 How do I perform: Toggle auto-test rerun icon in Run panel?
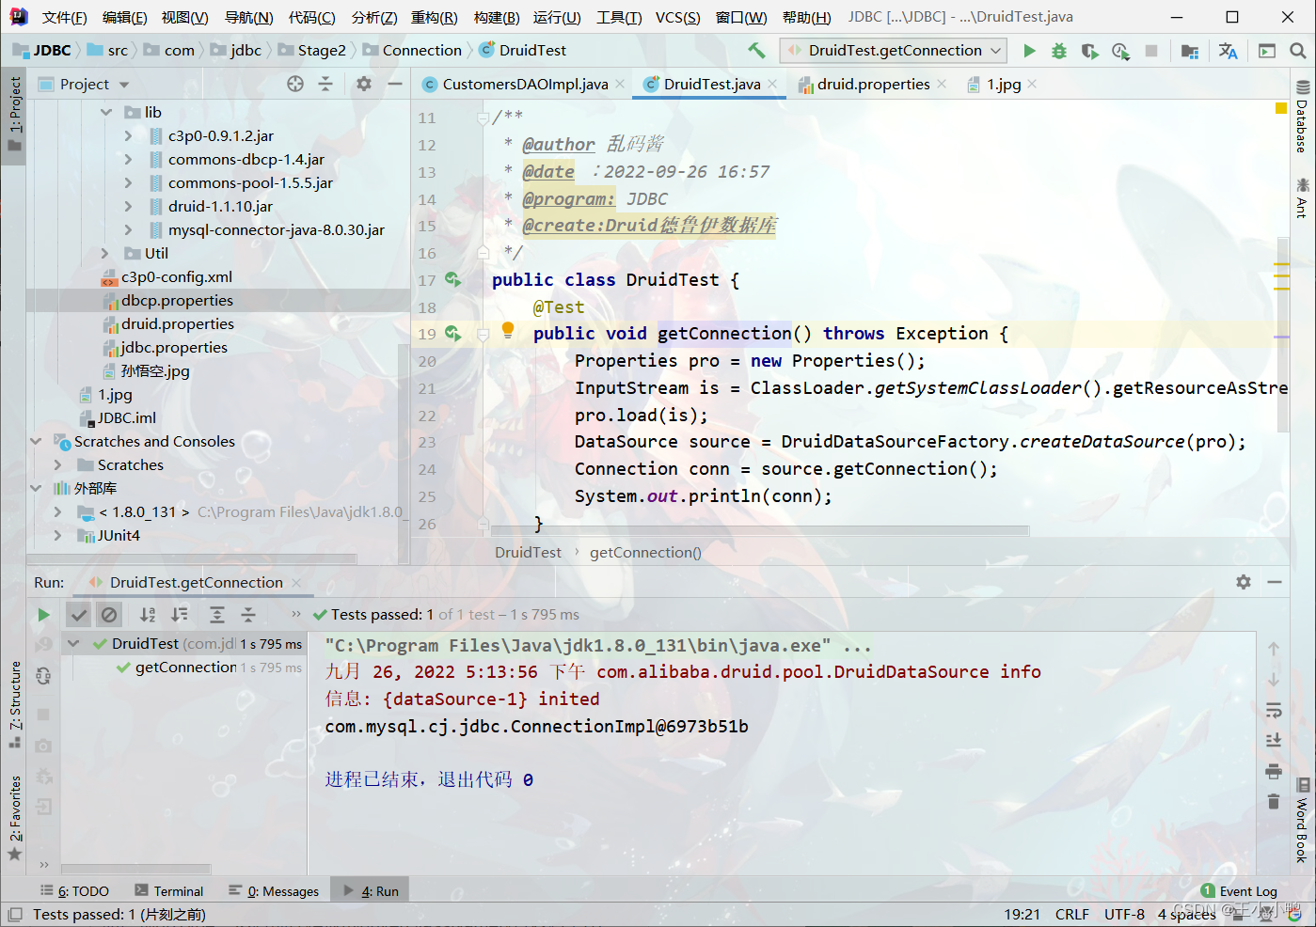43,675
